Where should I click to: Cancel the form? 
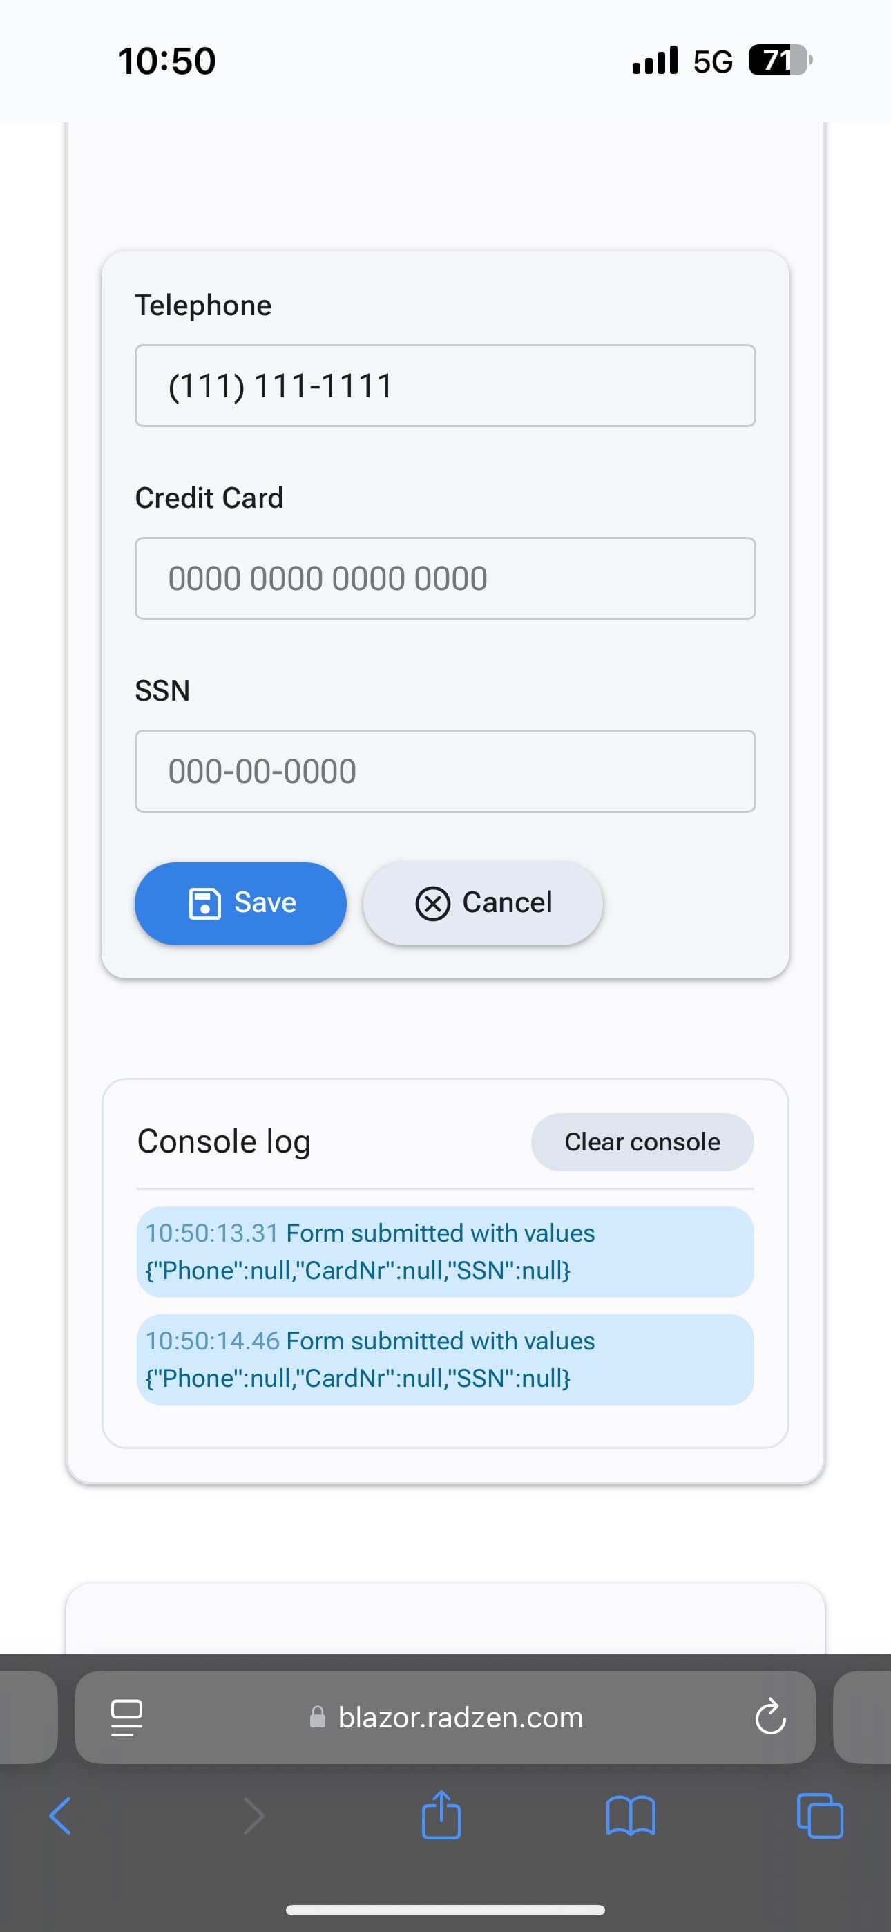[x=483, y=903]
